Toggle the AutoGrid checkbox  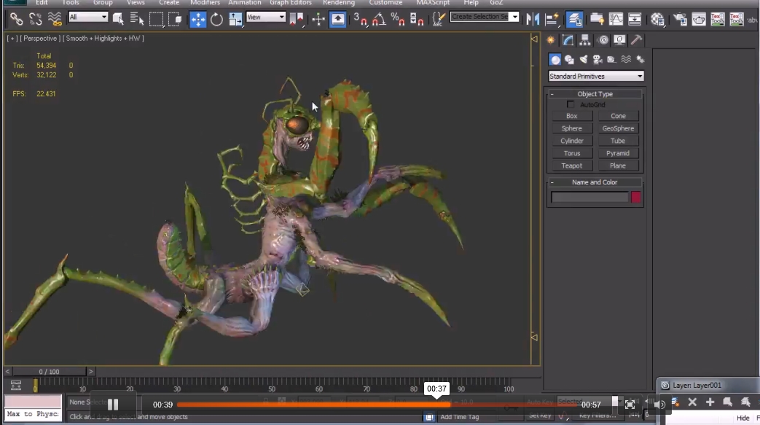pyautogui.click(x=571, y=104)
